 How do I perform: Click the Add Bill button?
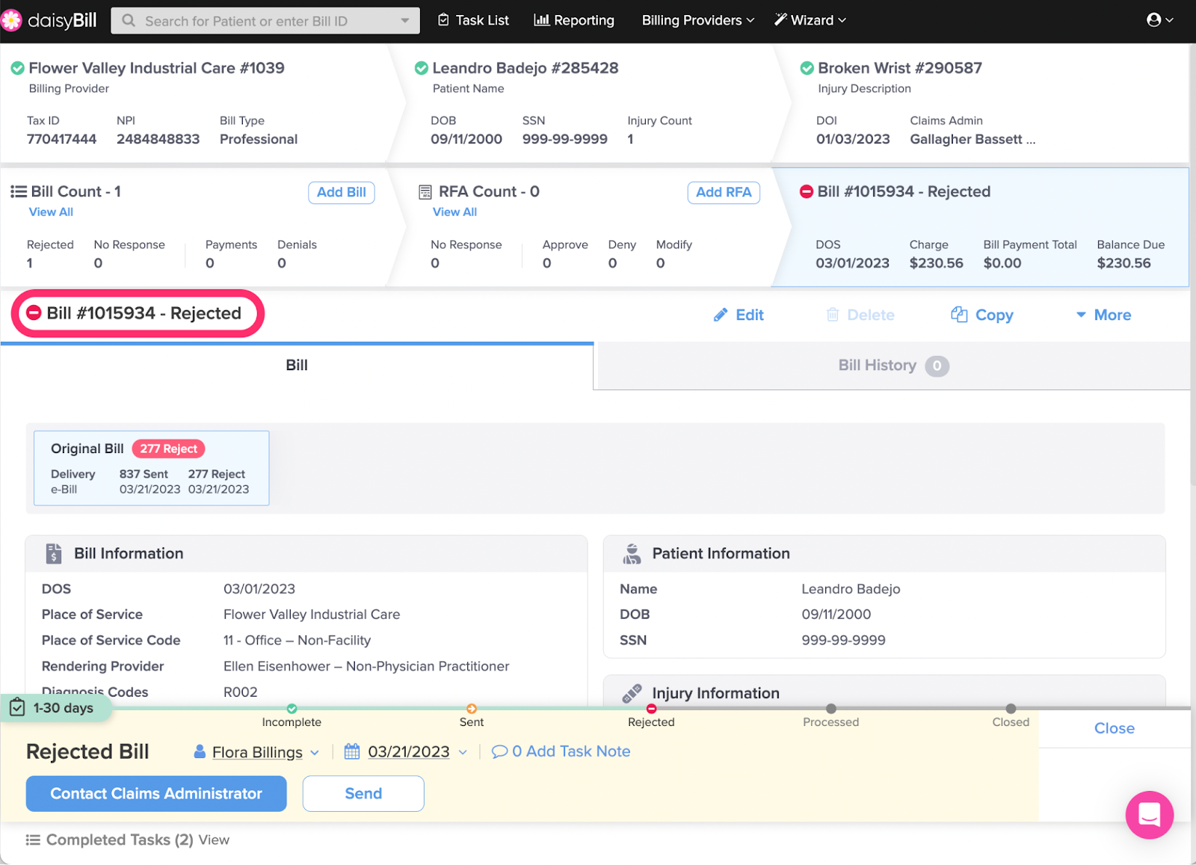[x=342, y=192]
